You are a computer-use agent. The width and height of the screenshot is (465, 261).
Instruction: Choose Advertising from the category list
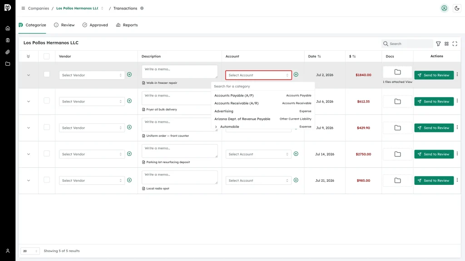pyautogui.click(x=263, y=111)
